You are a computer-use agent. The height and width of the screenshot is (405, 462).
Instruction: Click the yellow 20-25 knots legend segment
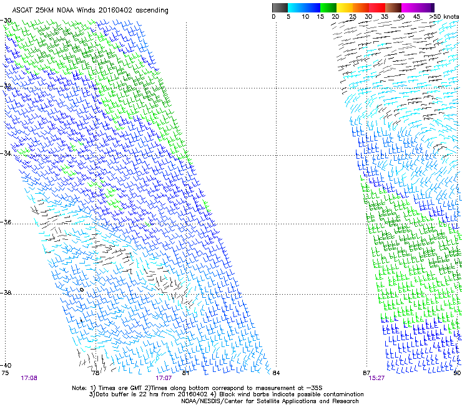pos(345,7)
